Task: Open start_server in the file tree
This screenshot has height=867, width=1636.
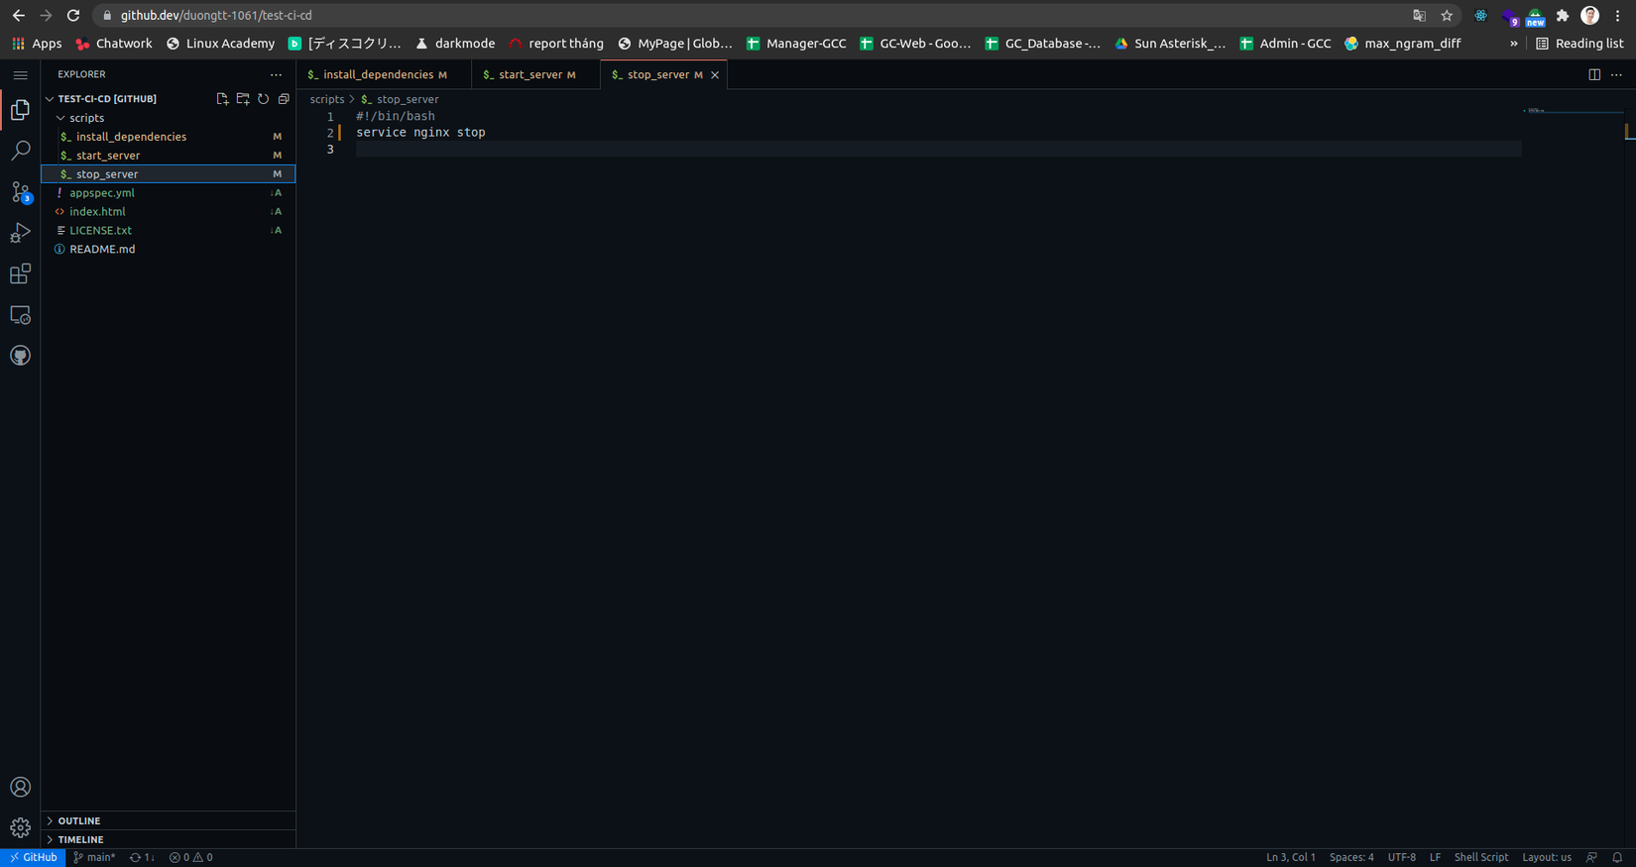Action: (x=169, y=156)
